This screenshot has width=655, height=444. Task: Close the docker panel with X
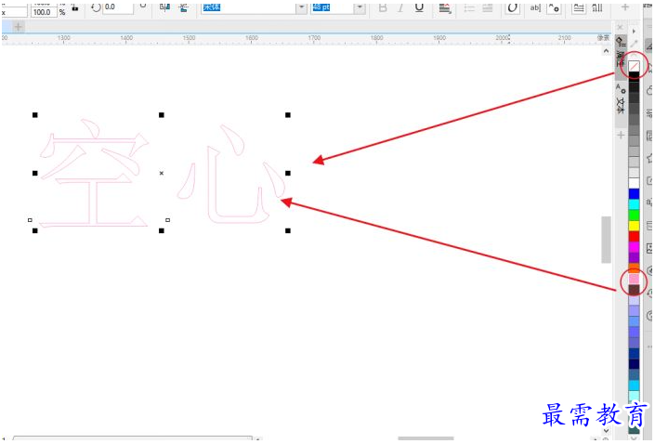click(620, 28)
